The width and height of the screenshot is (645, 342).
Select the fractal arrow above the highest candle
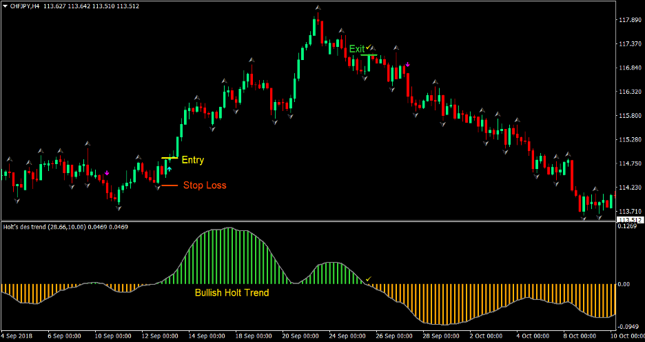pyautogui.click(x=318, y=8)
